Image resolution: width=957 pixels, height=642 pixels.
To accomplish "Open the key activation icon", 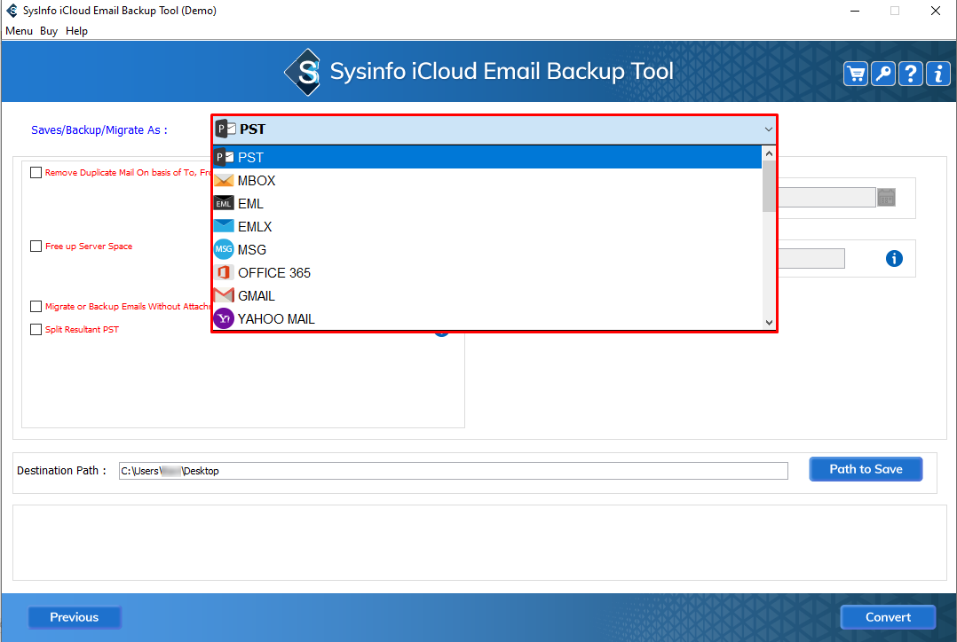I will pyautogui.click(x=883, y=74).
